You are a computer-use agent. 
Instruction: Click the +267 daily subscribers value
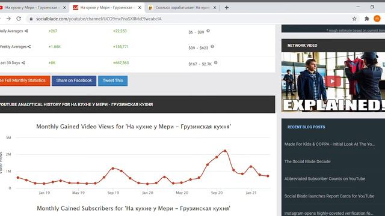[53, 31]
